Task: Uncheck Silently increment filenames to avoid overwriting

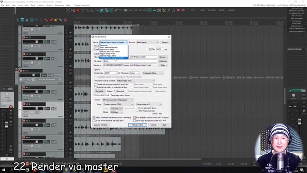Action: tap(94, 117)
